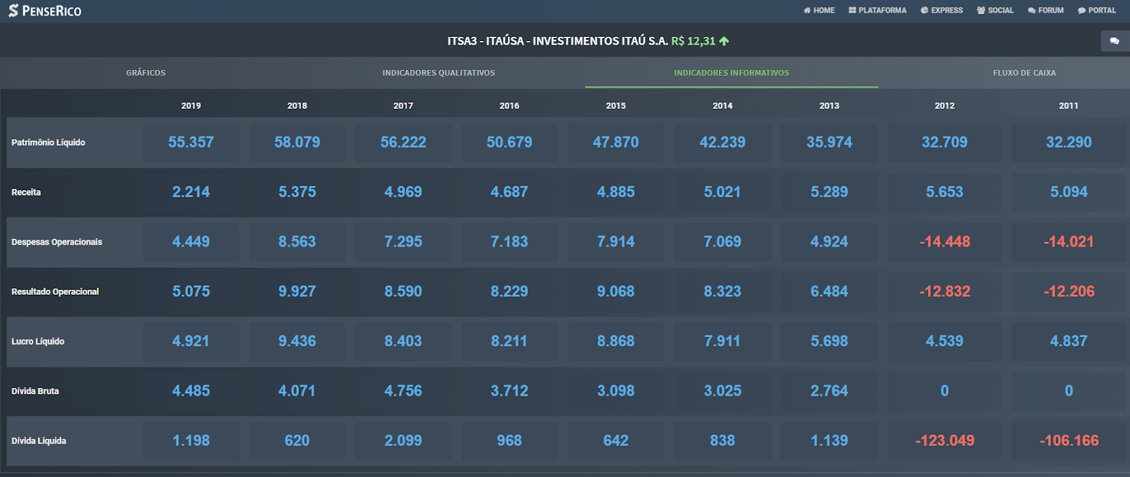Click Dívida Líquida 2016 value 968
The image size is (1130, 477).
(509, 441)
